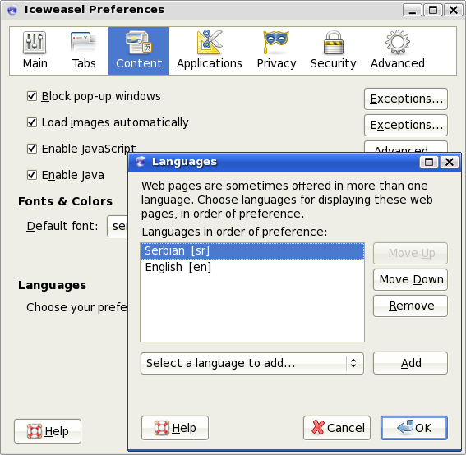The image size is (466, 455).
Task: Cancel the Languages dialog
Action: click(x=337, y=428)
